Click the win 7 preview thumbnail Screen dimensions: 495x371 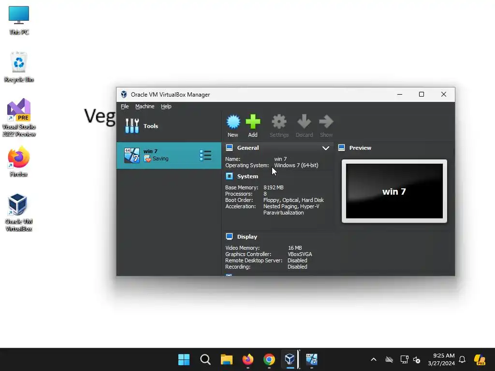click(394, 191)
